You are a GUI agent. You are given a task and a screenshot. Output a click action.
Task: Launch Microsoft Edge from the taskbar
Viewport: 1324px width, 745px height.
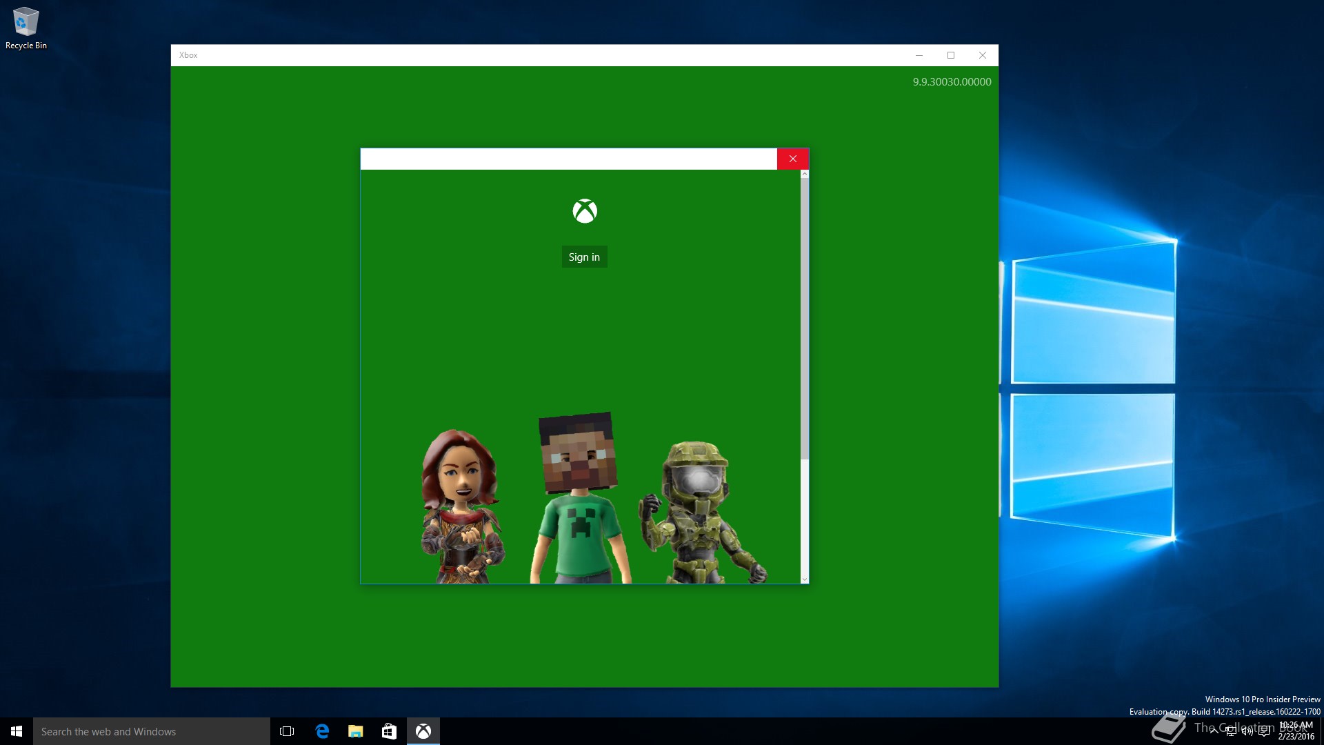coord(322,731)
